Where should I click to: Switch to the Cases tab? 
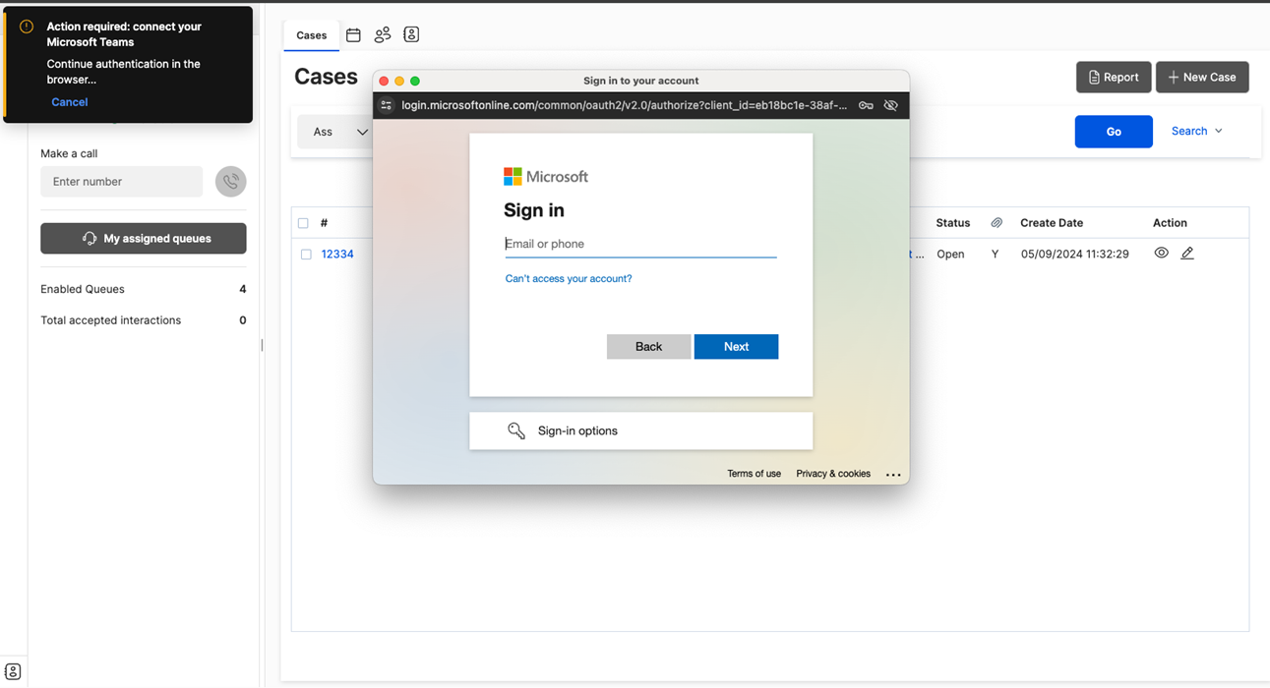(x=312, y=35)
